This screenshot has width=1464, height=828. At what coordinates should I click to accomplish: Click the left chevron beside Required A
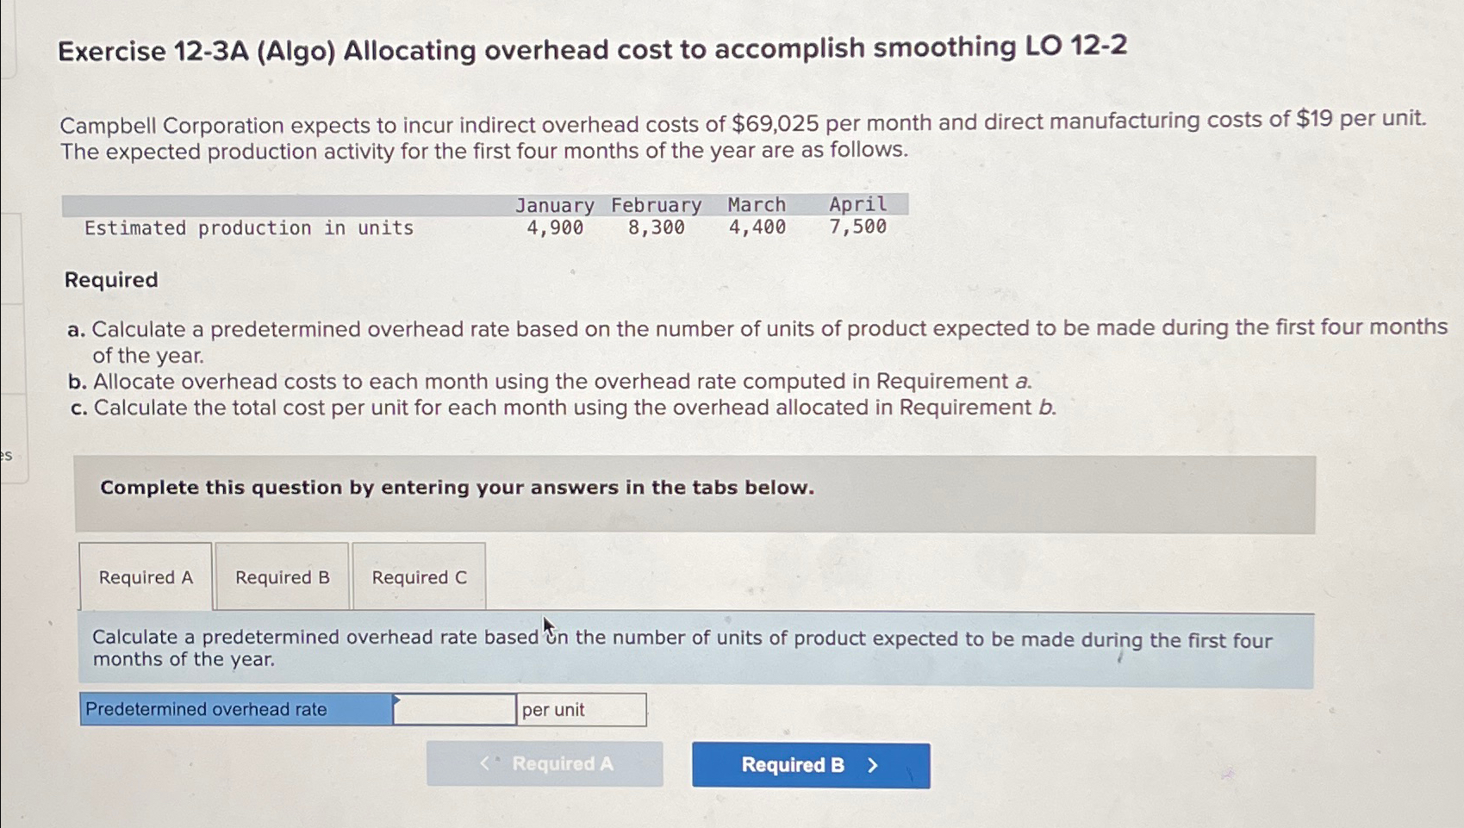[485, 763]
